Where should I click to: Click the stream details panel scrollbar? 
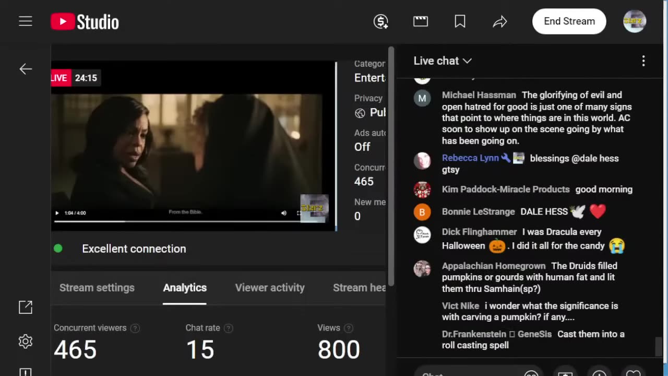[391, 166]
